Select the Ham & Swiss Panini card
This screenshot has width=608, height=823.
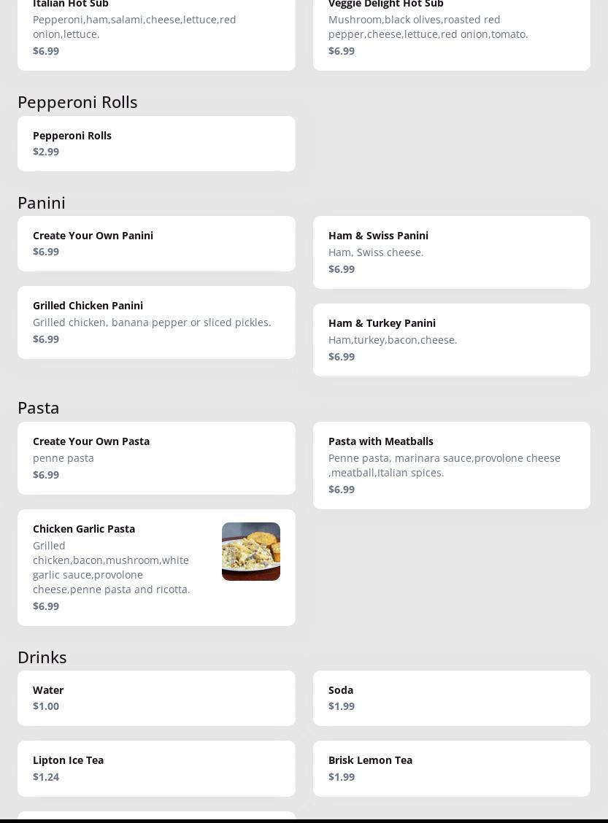pyautogui.click(x=452, y=252)
